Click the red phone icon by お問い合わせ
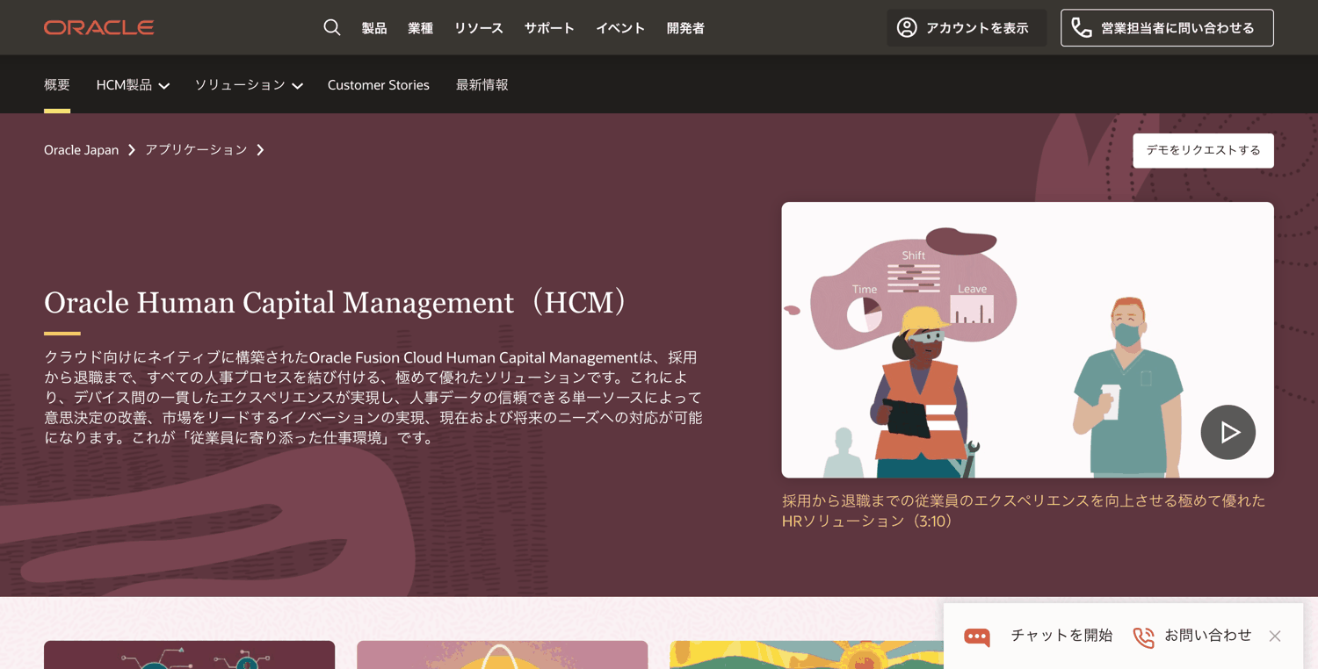Image resolution: width=1318 pixels, height=669 pixels. (1143, 637)
